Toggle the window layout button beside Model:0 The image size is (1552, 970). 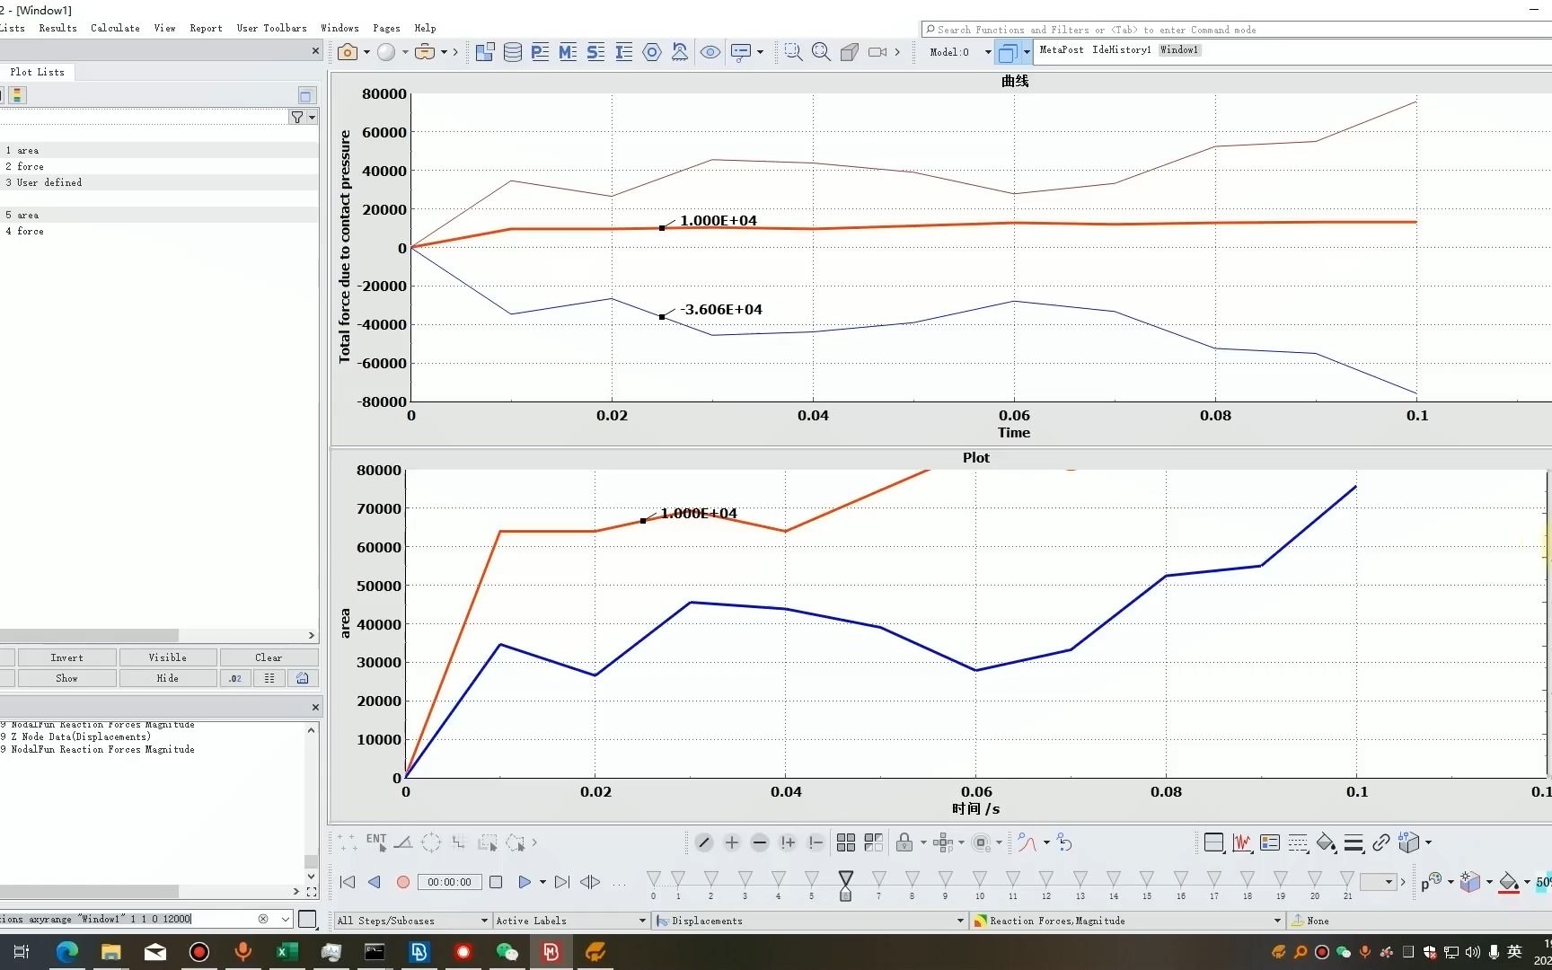click(1009, 52)
